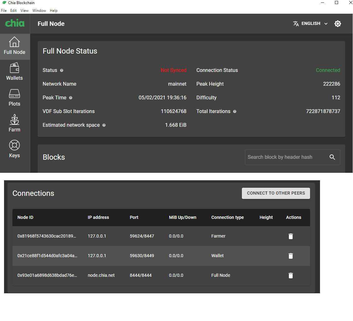The width and height of the screenshot is (353, 321).
Task: Click the translate language icon
Action: point(296,24)
